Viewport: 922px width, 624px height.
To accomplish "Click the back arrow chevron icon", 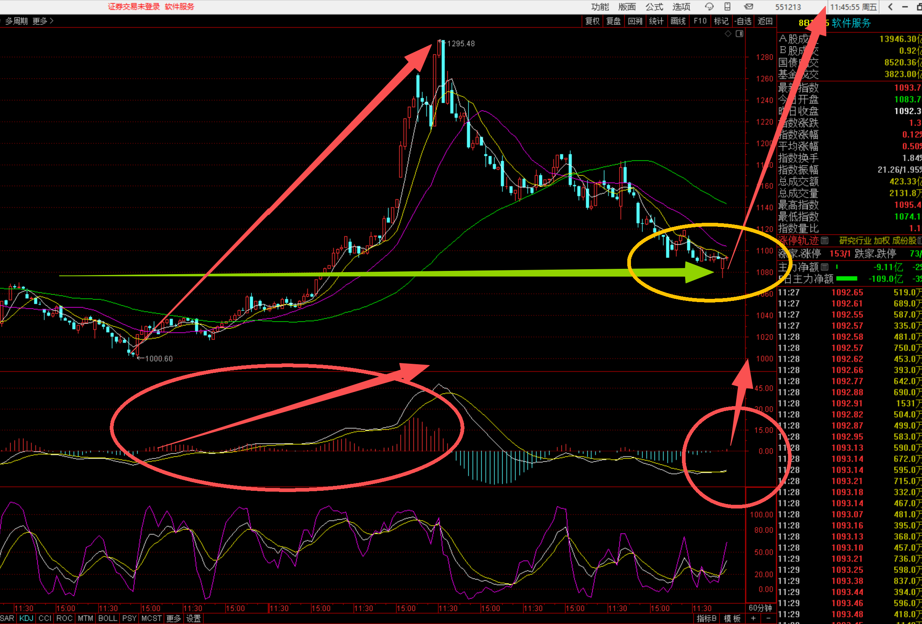I will point(890,7).
